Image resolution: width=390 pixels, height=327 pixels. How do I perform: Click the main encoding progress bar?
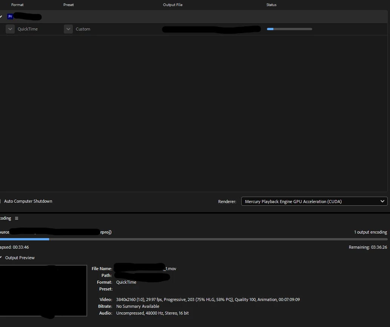click(x=194, y=239)
